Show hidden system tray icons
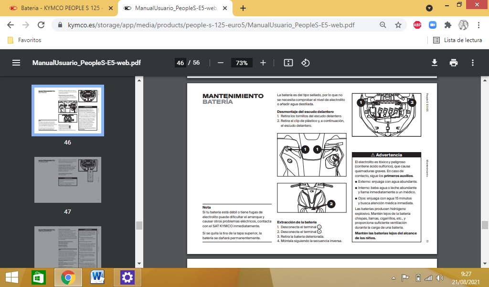Screen dimensions: 489x287 coord(393,278)
